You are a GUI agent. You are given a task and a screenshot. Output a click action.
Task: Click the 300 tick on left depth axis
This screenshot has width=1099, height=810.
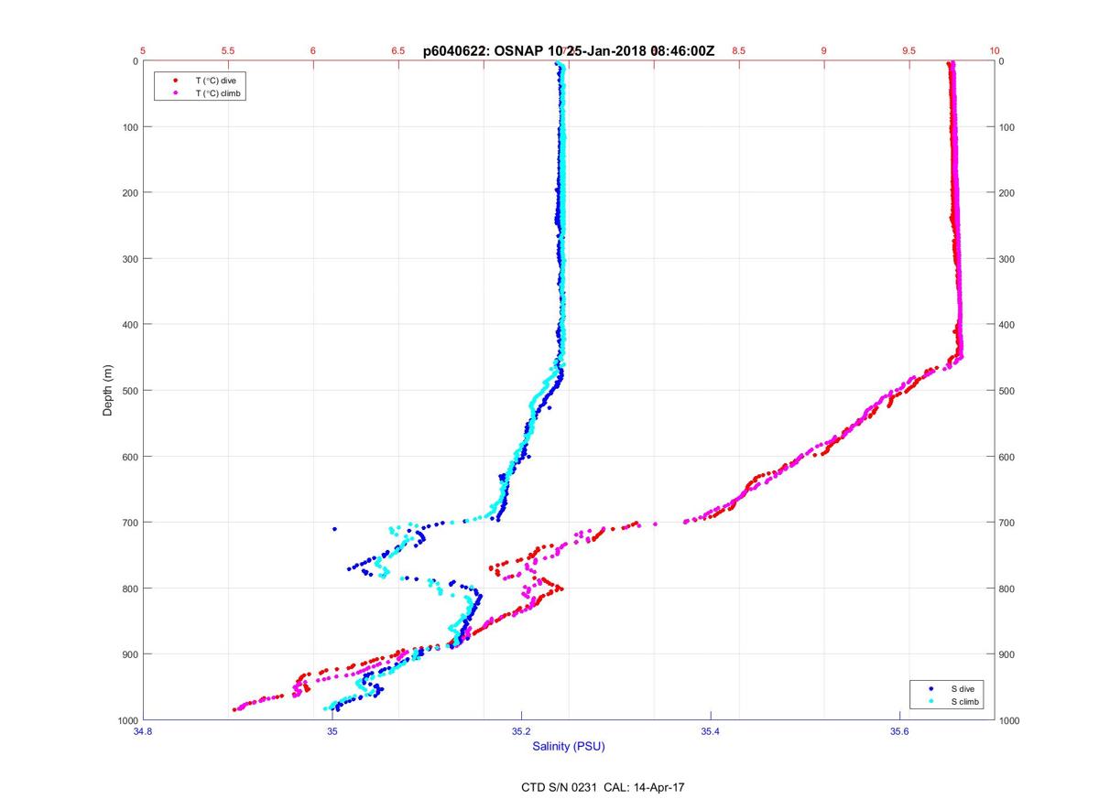129,259
